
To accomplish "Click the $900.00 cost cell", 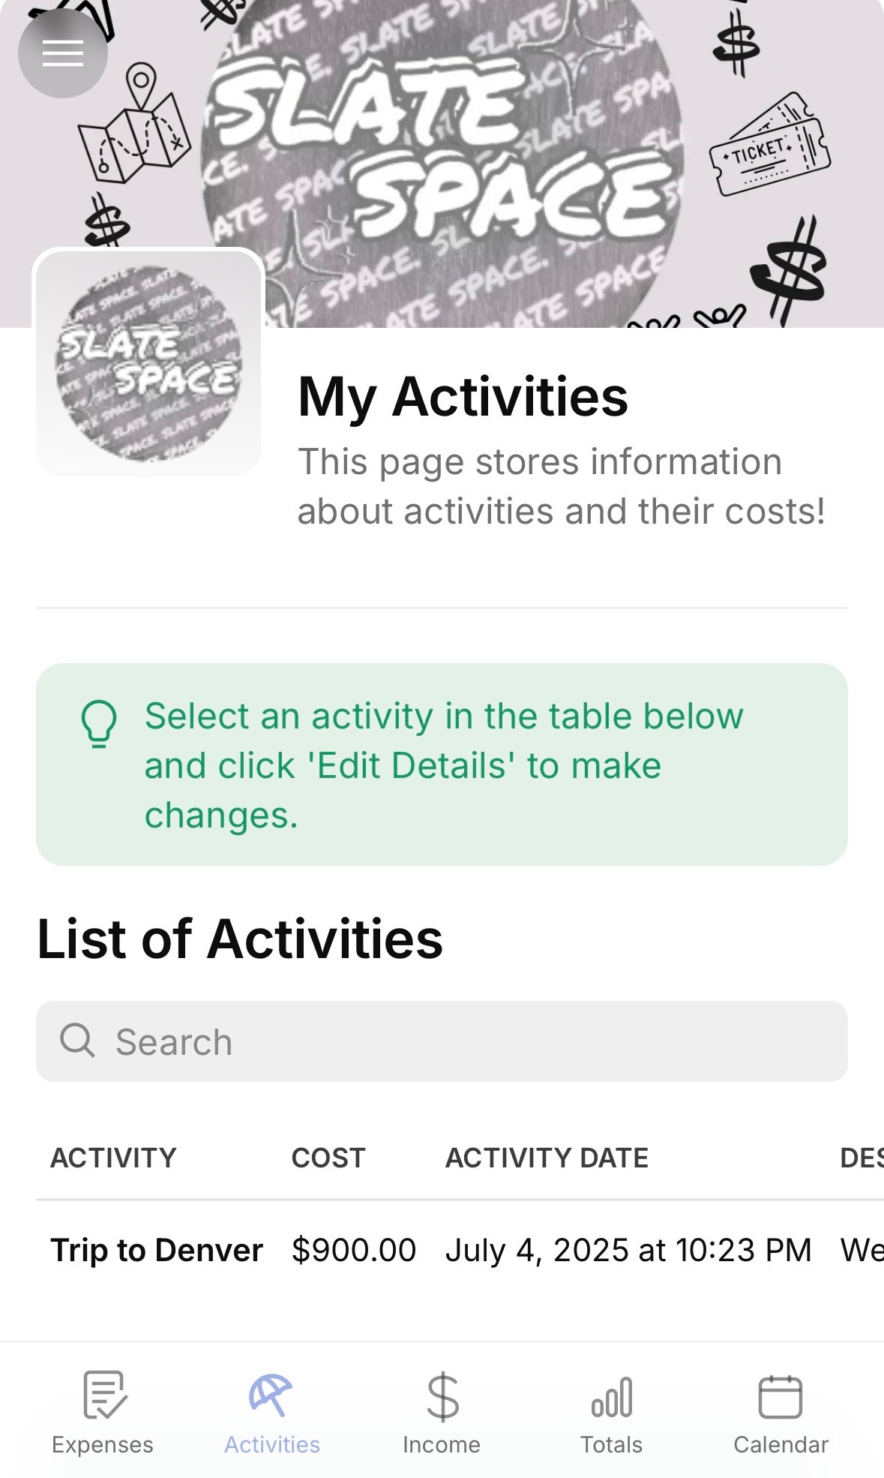I will pyautogui.click(x=354, y=1251).
